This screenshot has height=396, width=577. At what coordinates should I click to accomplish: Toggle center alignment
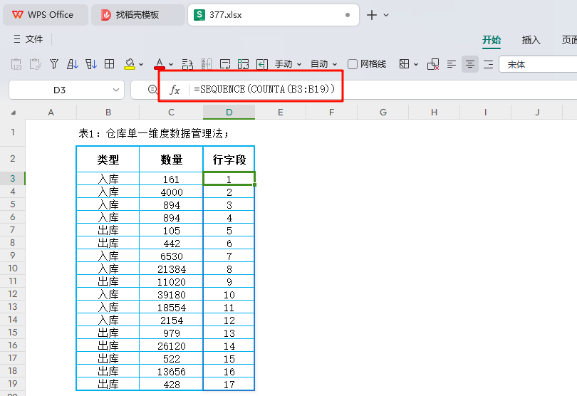pyautogui.click(x=470, y=64)
